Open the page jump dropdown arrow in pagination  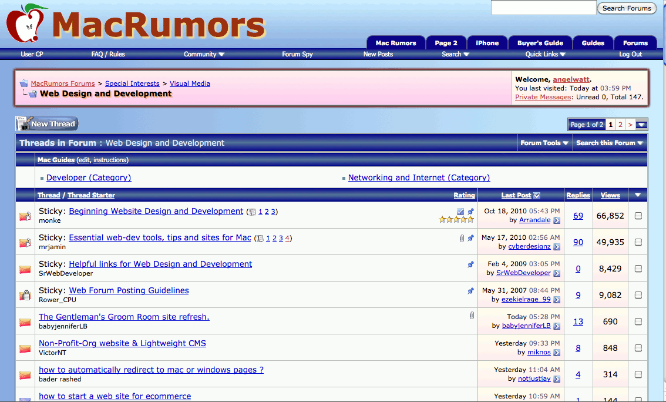641,125
